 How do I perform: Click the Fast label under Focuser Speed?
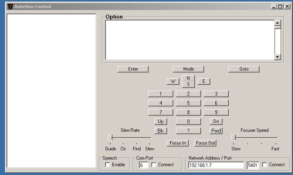[x=275, y=149]
